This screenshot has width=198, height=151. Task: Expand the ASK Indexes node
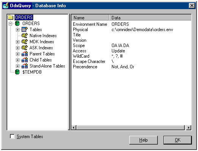17,48
